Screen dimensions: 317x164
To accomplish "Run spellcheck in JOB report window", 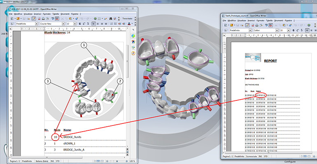I will click(x=53, y=18).
